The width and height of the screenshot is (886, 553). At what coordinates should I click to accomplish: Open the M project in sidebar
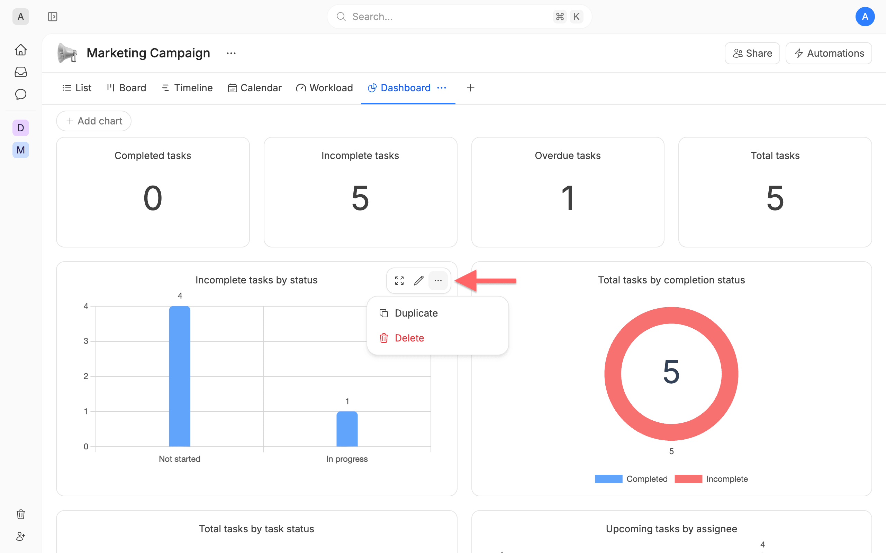pyautogui.click(x=20, y=150)
